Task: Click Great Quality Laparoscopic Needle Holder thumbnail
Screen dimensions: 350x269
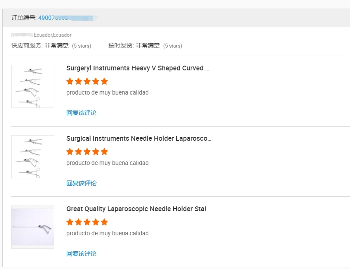Action: [x=33, y=227]
